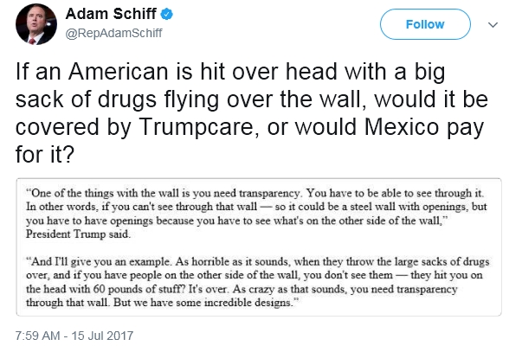This screenshot has height=352, width=522.
Task: Visit the @RepAdamSchiff handle link
Action: pos(114,33)
